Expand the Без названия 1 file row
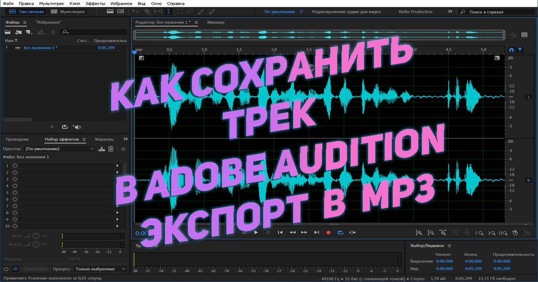Image resolution: width=538 pixels, height=282 pixels. tap(6, 47)
